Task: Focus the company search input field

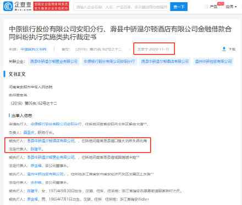Action: click(x=122, y=7)
